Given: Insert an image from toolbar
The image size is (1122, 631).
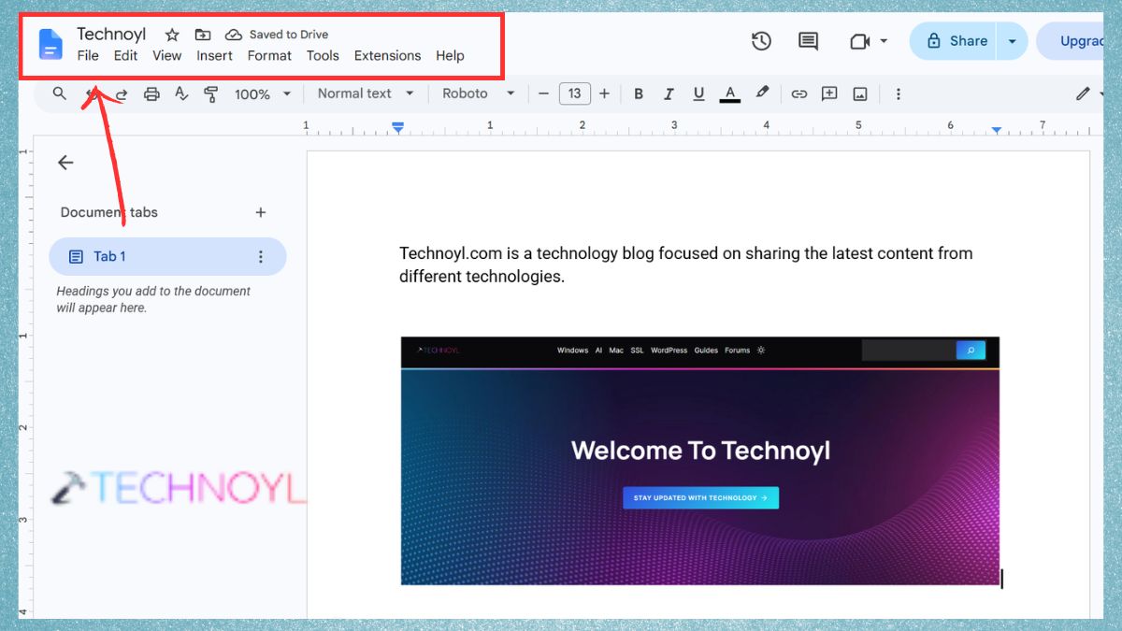Looking at the screenshot, I should (860, 93).
